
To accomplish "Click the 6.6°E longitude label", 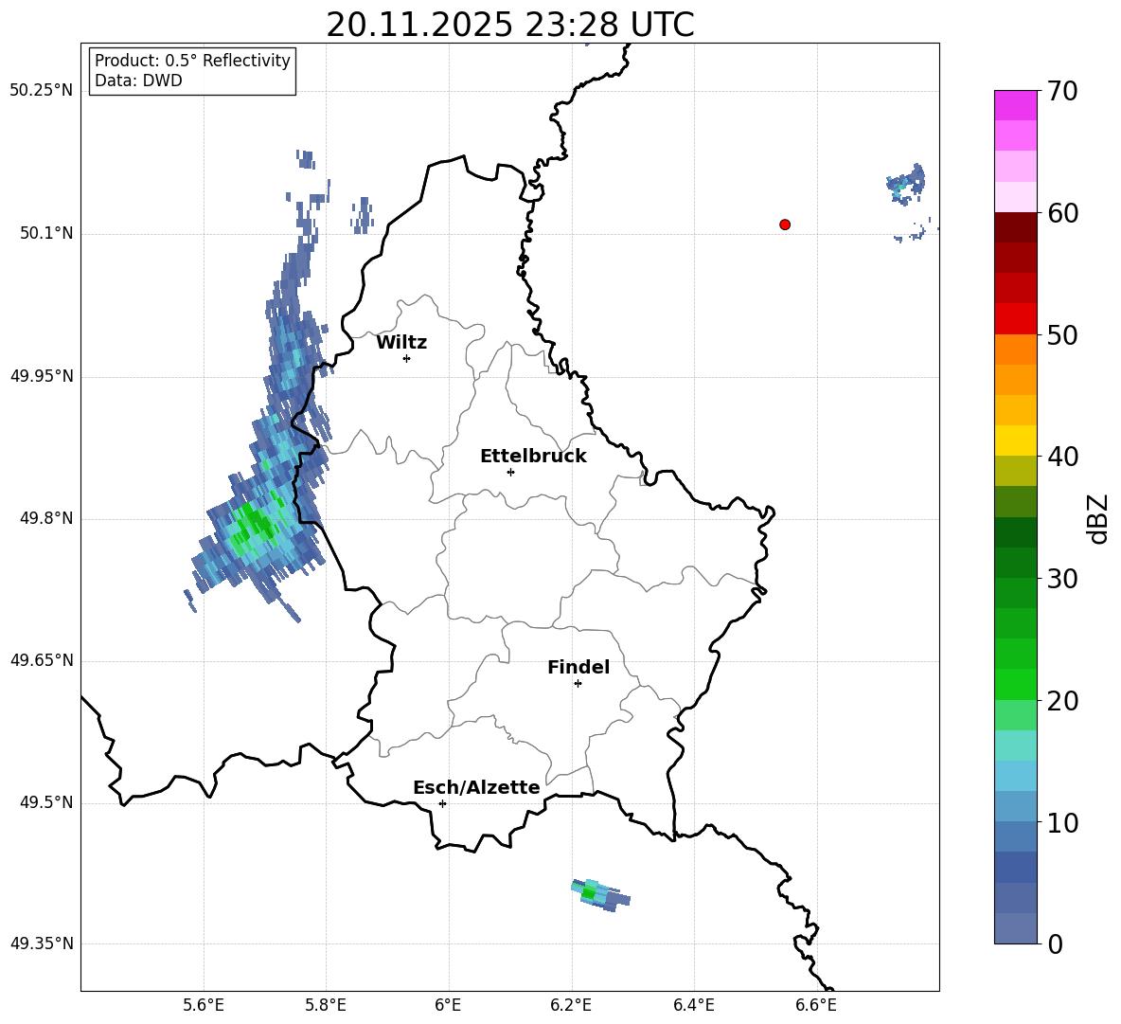I will pyautogui.click(x=816, y=1005).
